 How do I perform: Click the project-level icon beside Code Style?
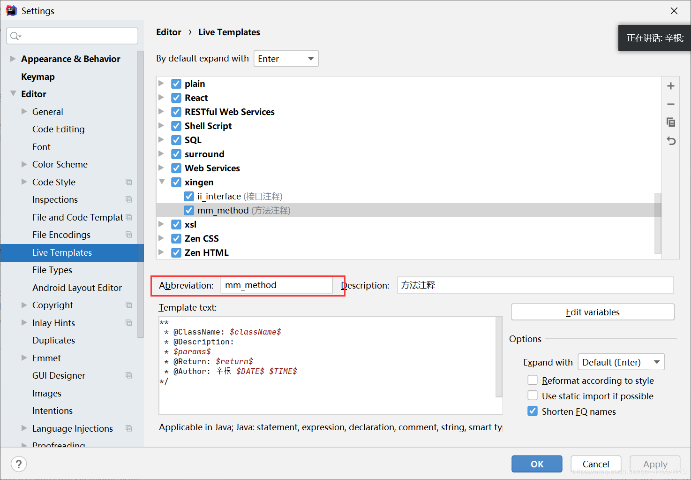pyautogui.click(x=129, y=182)
